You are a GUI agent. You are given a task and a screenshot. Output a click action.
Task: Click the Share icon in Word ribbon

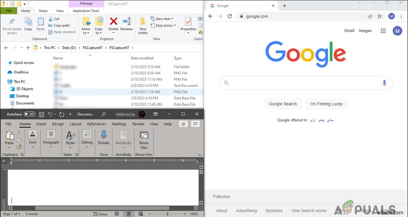click(x=183, y=124)
